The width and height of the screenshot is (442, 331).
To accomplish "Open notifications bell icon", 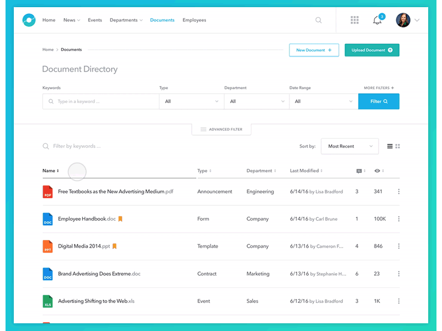I will click(377, 20).
